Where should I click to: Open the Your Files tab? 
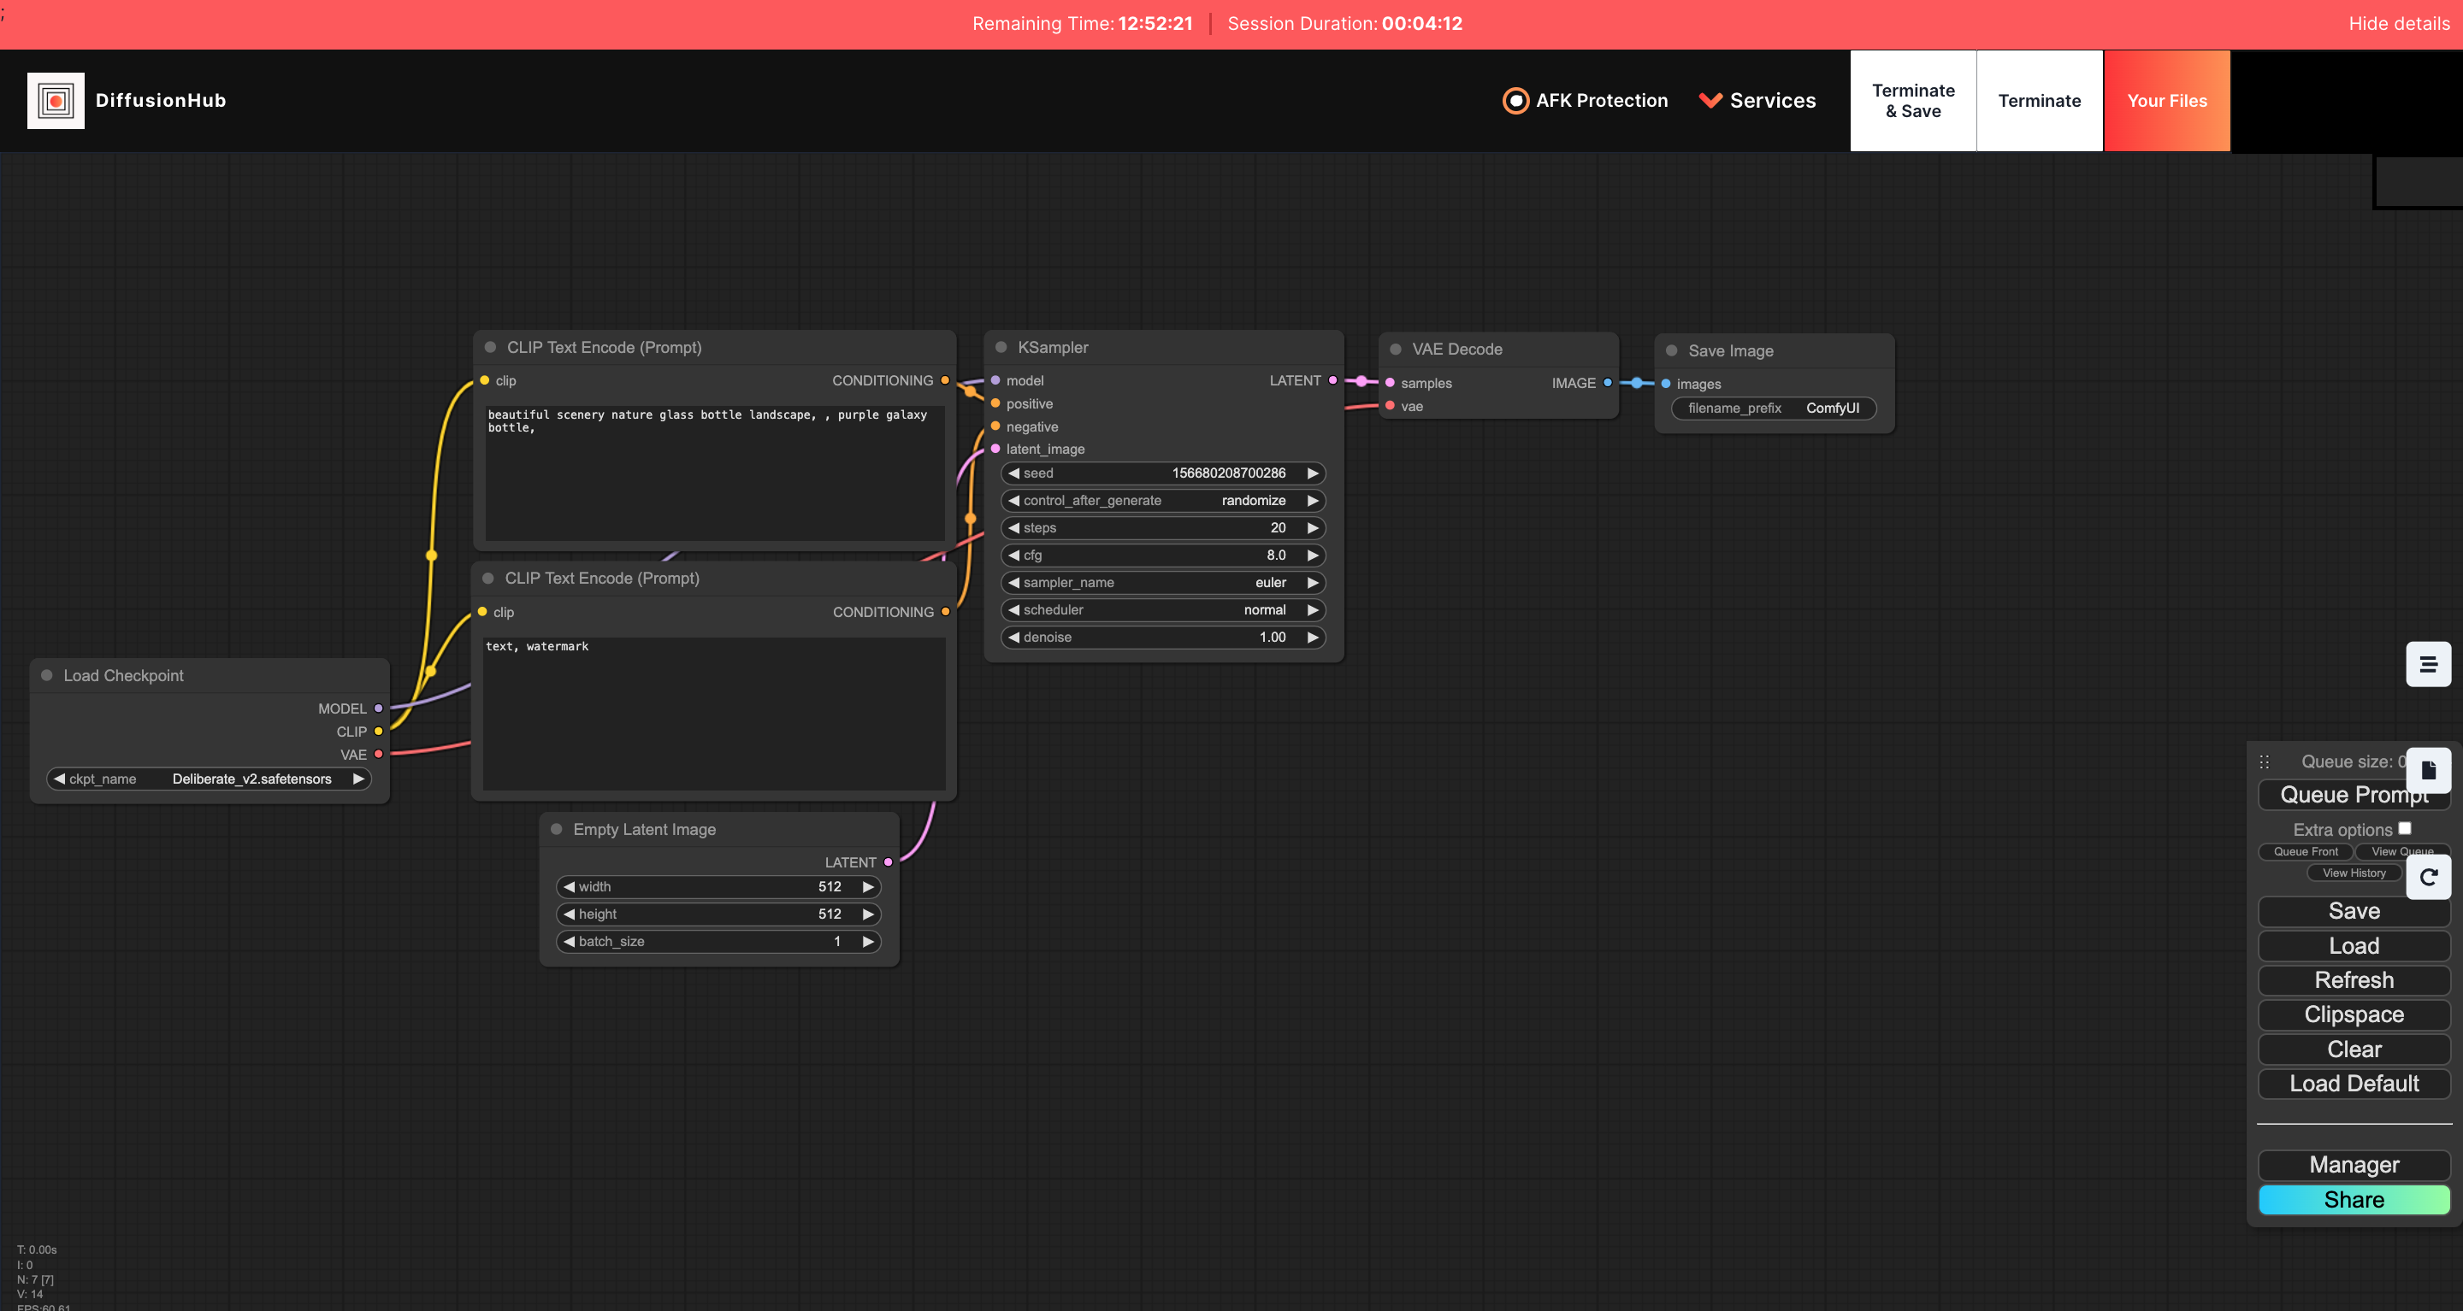[x=2166, y=100]
